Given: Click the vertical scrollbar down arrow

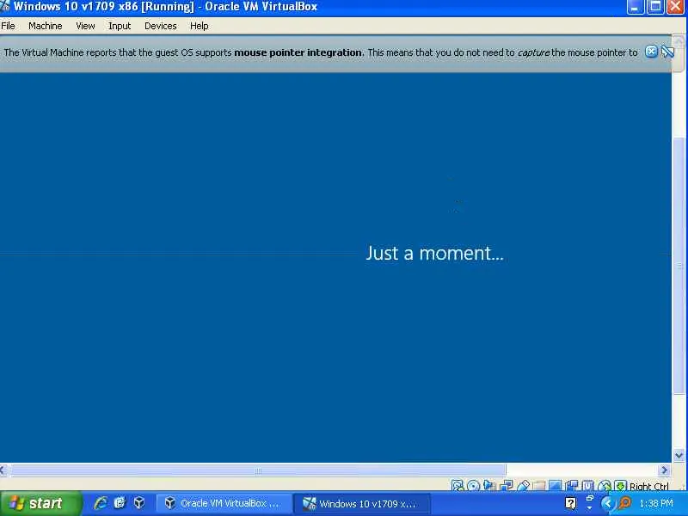Looking at the screenshot, I should (679, 456).
